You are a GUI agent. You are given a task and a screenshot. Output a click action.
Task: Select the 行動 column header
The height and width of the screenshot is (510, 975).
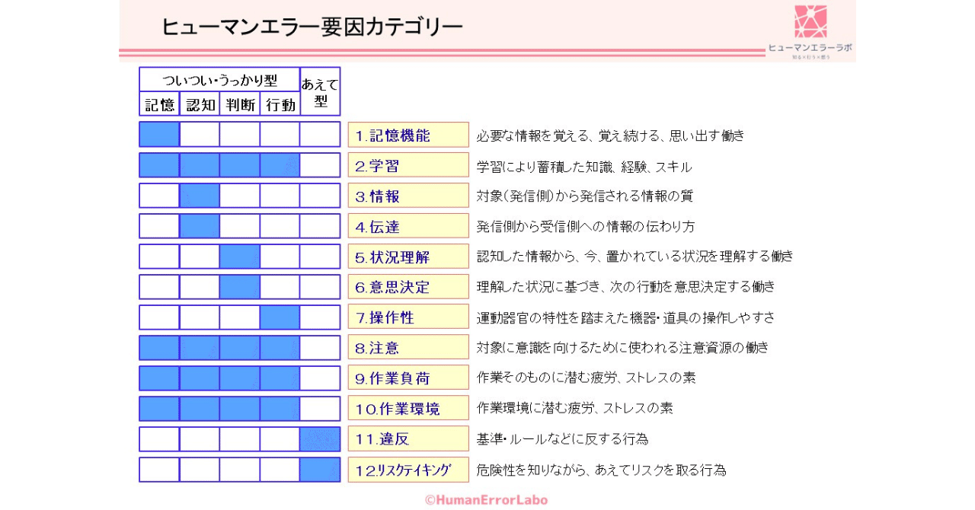[280, 104]
